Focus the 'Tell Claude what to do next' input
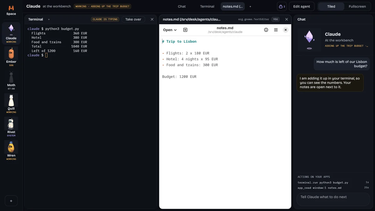Viewport: 375px width, 211px height. 333,199
